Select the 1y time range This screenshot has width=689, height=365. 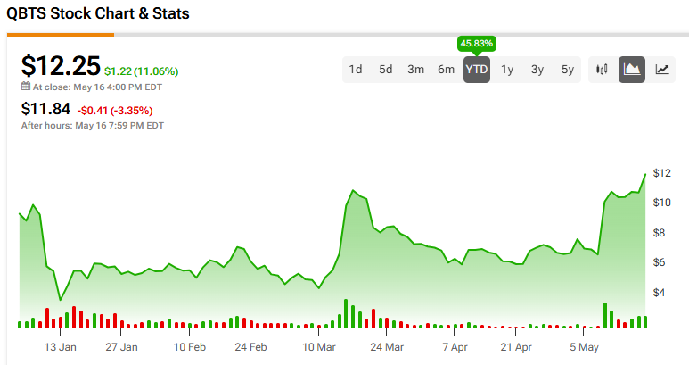tap(507, 70)
